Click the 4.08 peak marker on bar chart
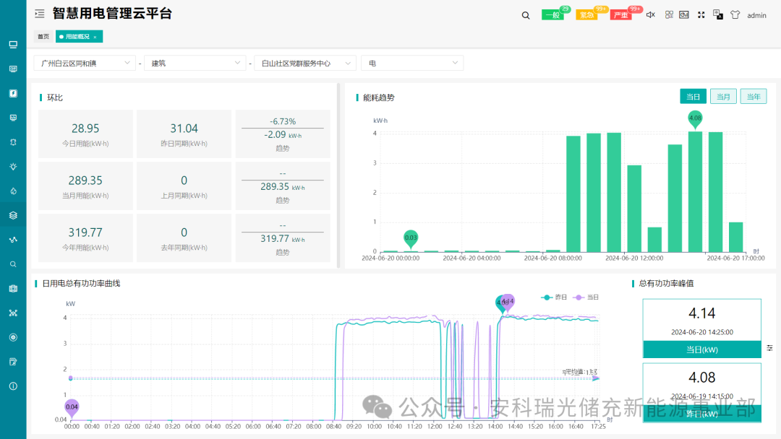Viewport: 781px width, 439px height. (x=695, y=119)
